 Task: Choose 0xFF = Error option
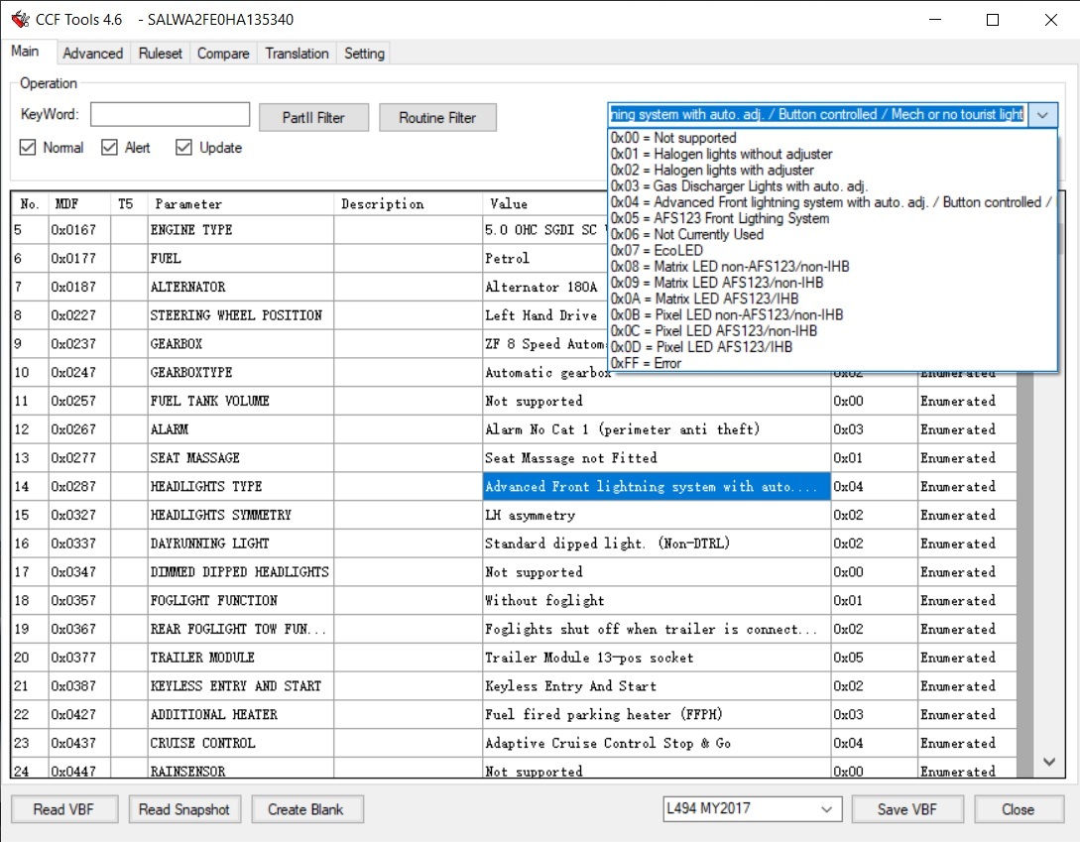click(832, 363)
